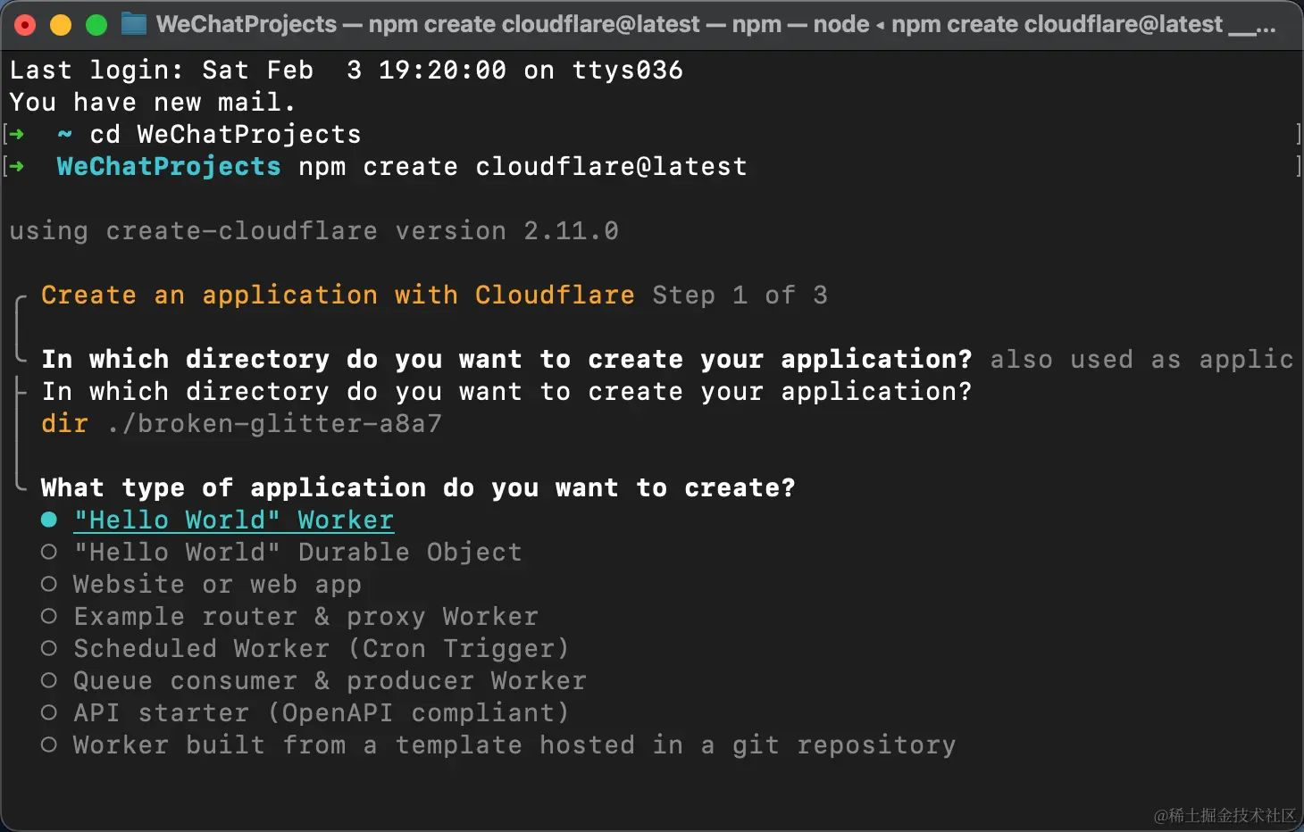Select the "Hello World" Durable Object option
This screenshot has width=1304, height=832.
click(297, 552)
